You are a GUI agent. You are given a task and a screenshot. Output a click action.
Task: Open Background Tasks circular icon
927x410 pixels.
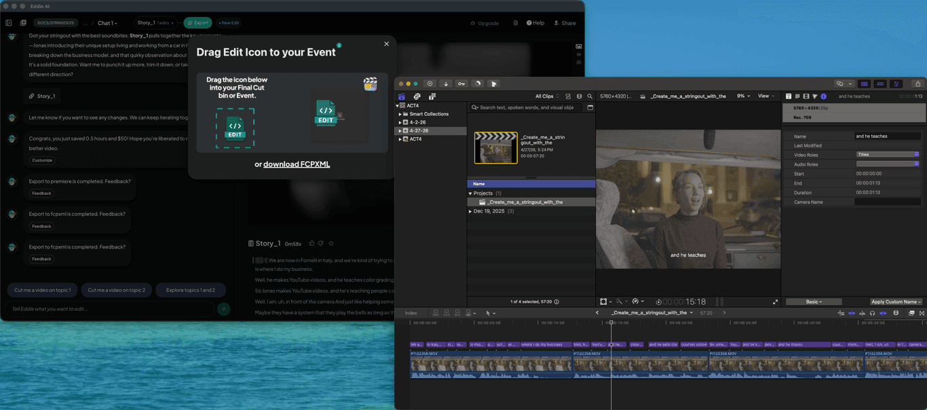[x=478, y=83]
